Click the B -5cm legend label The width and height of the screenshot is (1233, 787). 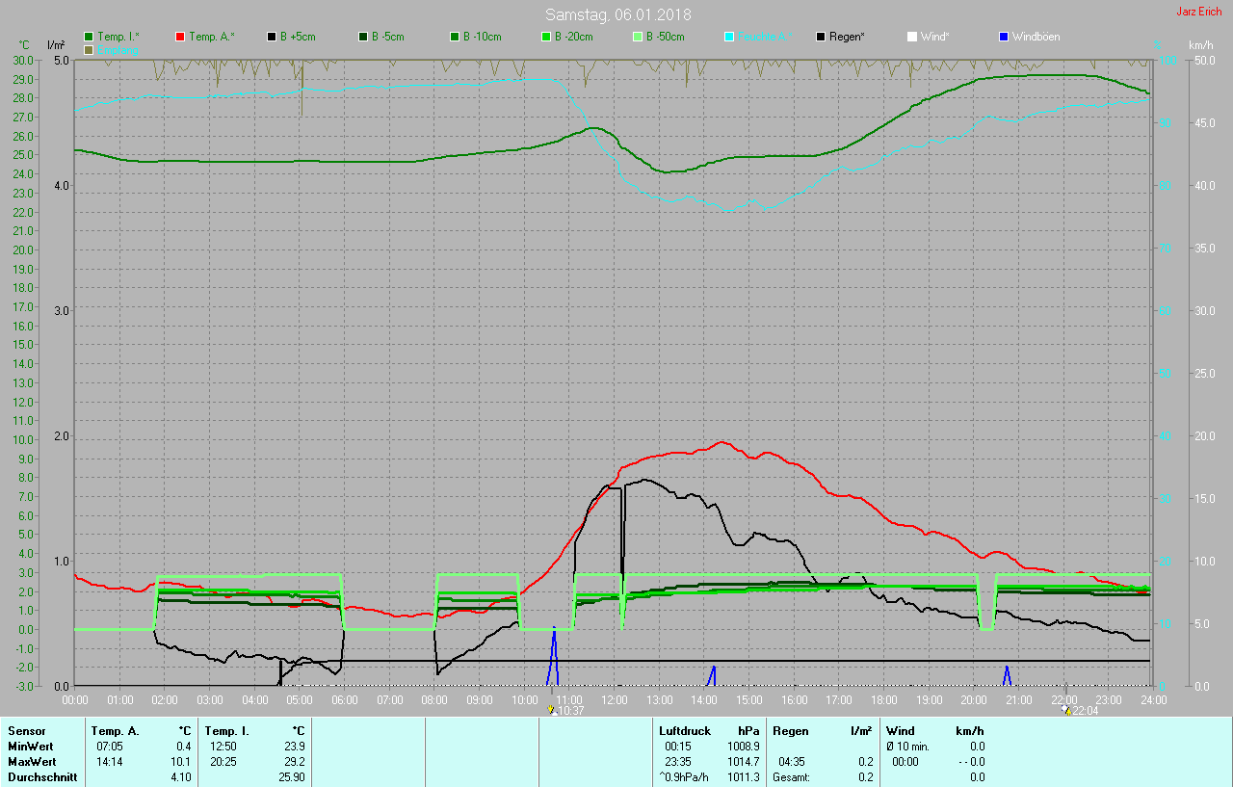click(387, 37)
